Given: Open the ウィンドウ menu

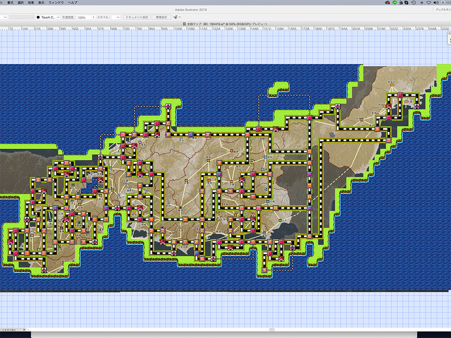Looking at the screenshot, I should coord(56,3).
